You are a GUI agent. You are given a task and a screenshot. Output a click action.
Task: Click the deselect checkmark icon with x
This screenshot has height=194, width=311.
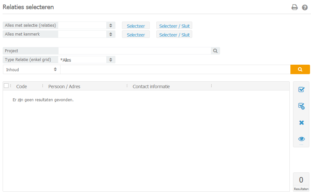[301, 106]
